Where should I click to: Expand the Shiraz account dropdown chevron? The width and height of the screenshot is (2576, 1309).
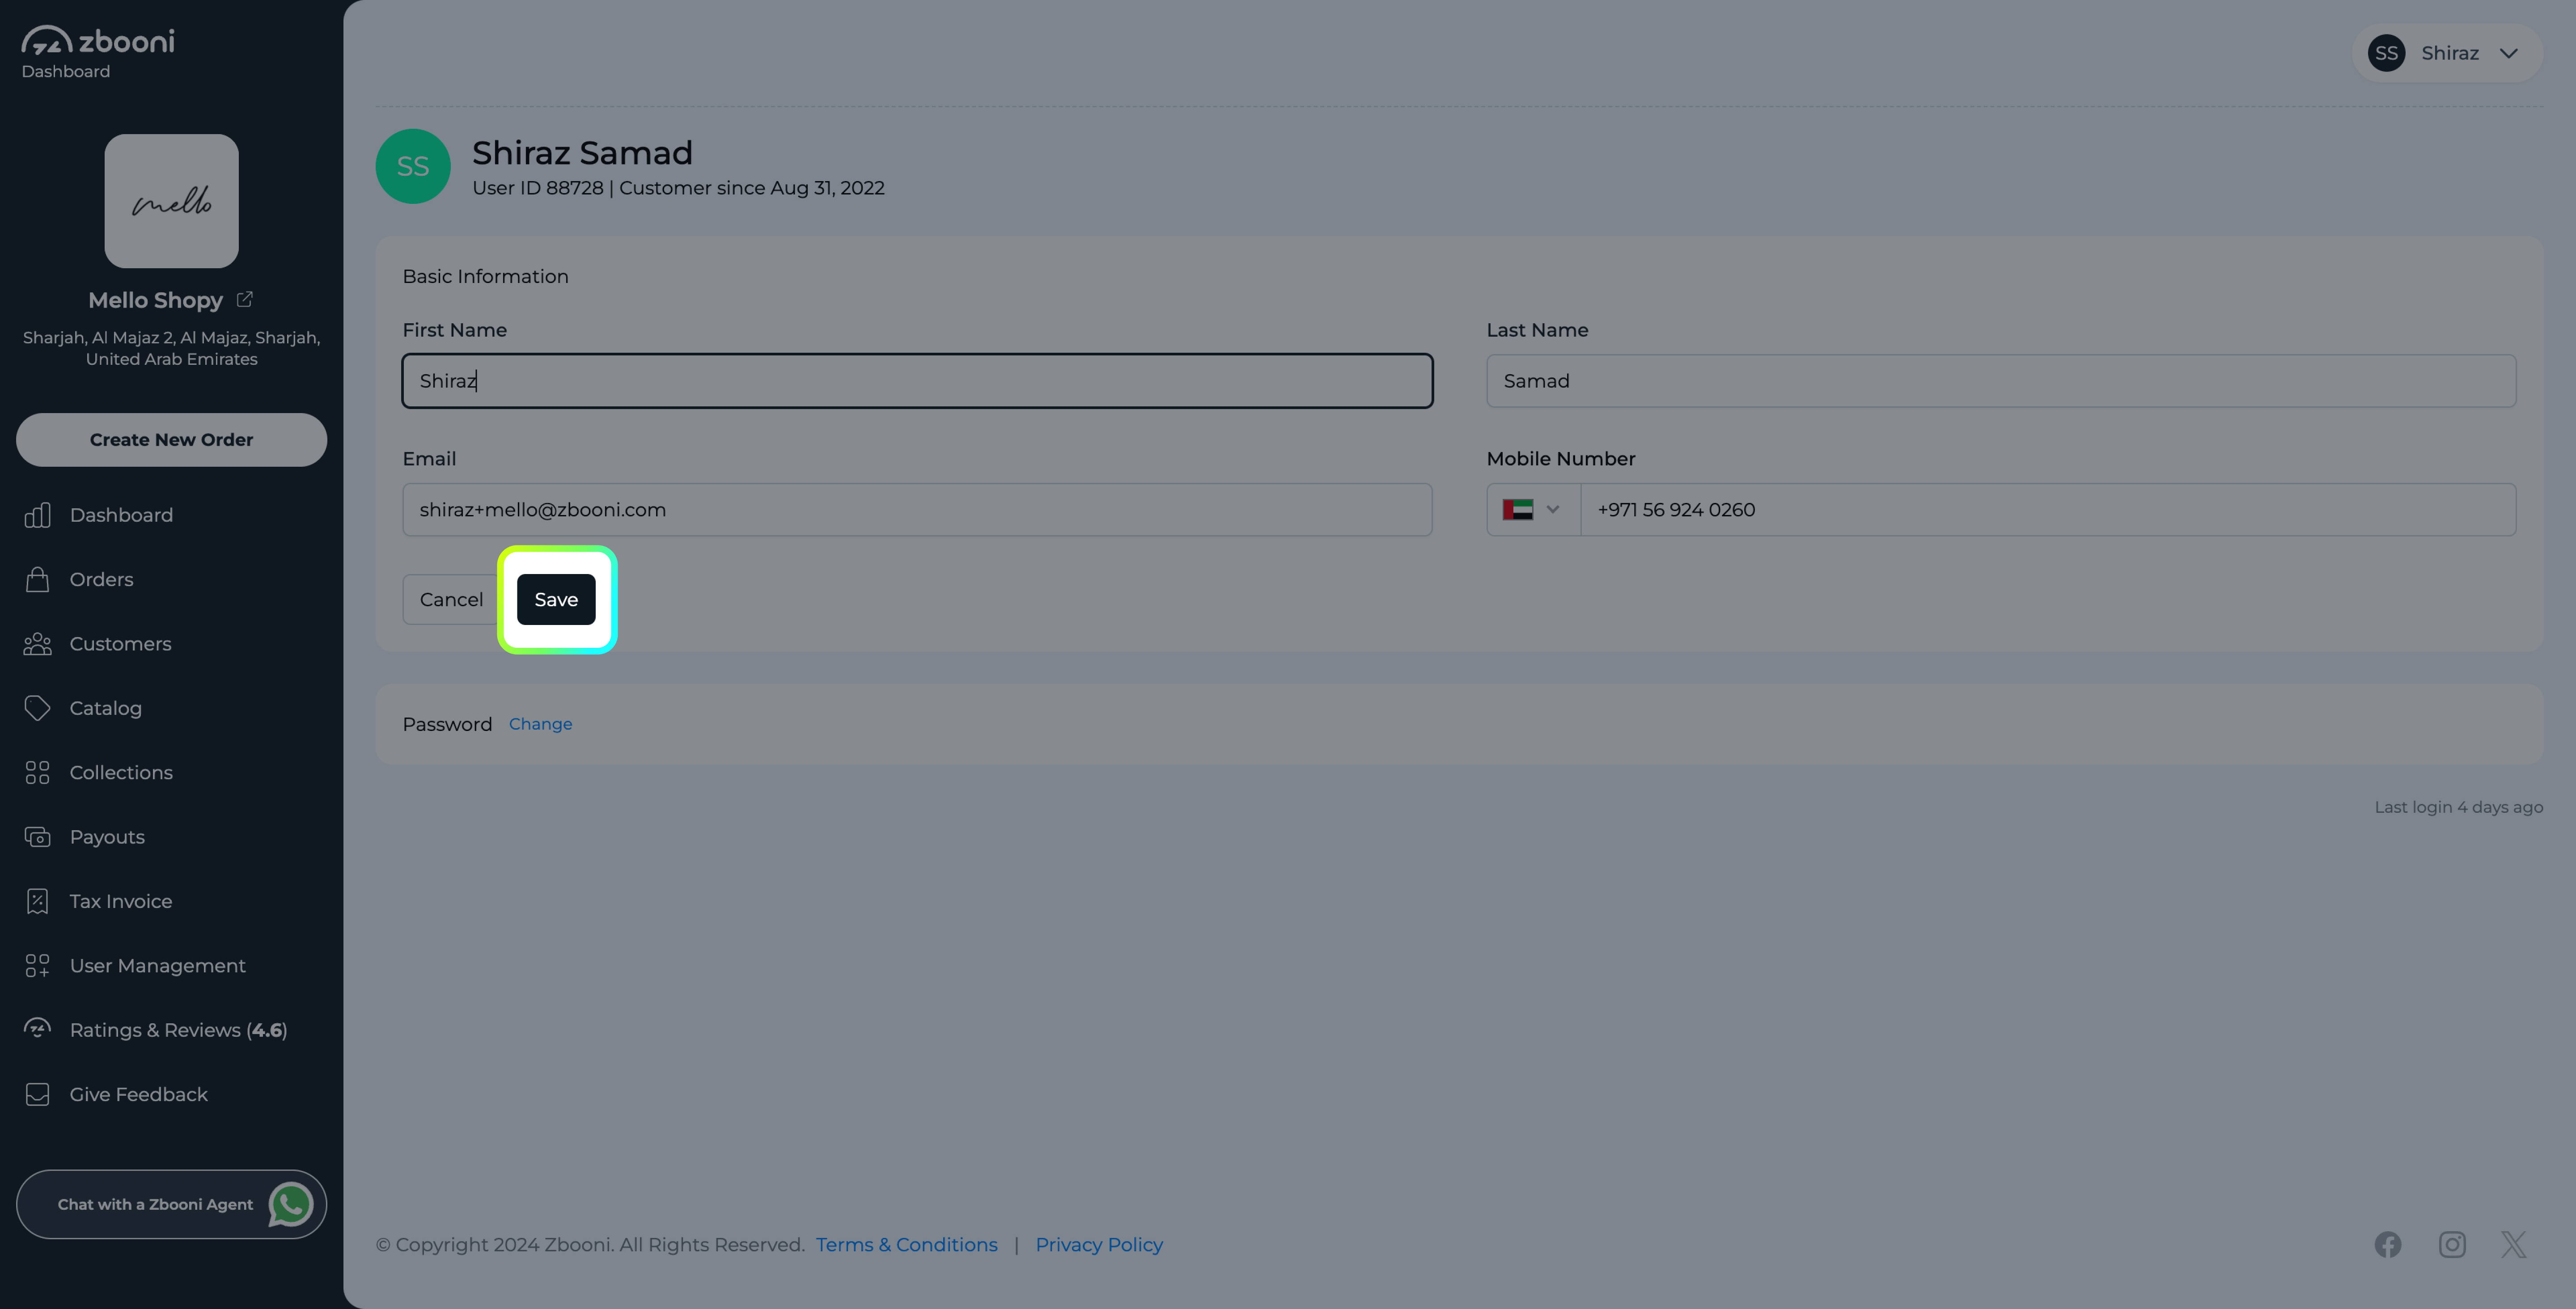click(2508, 53)
